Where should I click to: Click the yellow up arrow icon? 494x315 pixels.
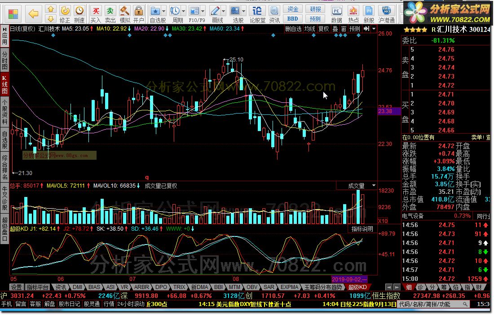[x=51, y=9]
